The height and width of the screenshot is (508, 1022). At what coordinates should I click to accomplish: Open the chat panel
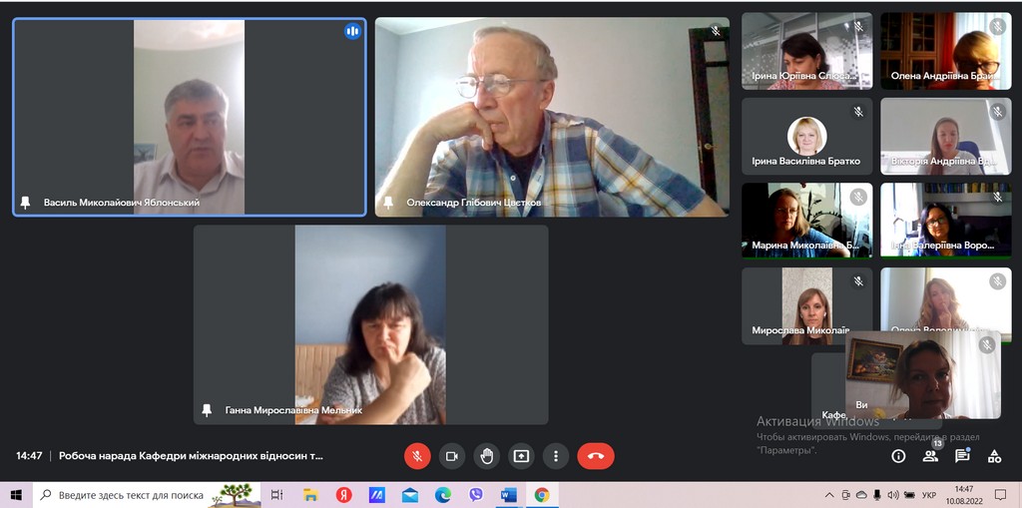click(962, 456)
